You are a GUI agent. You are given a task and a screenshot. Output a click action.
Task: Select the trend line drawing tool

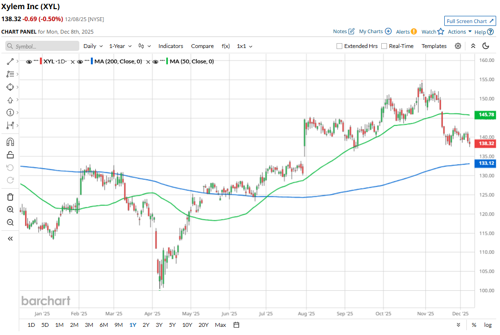[x=10, y=62]
